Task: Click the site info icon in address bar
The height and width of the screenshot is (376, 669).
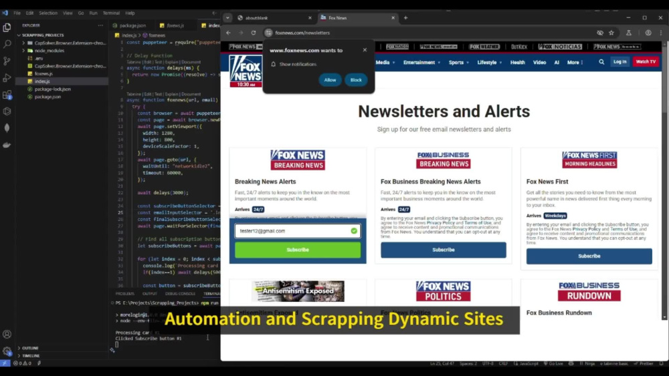Action: click(268, 33)
